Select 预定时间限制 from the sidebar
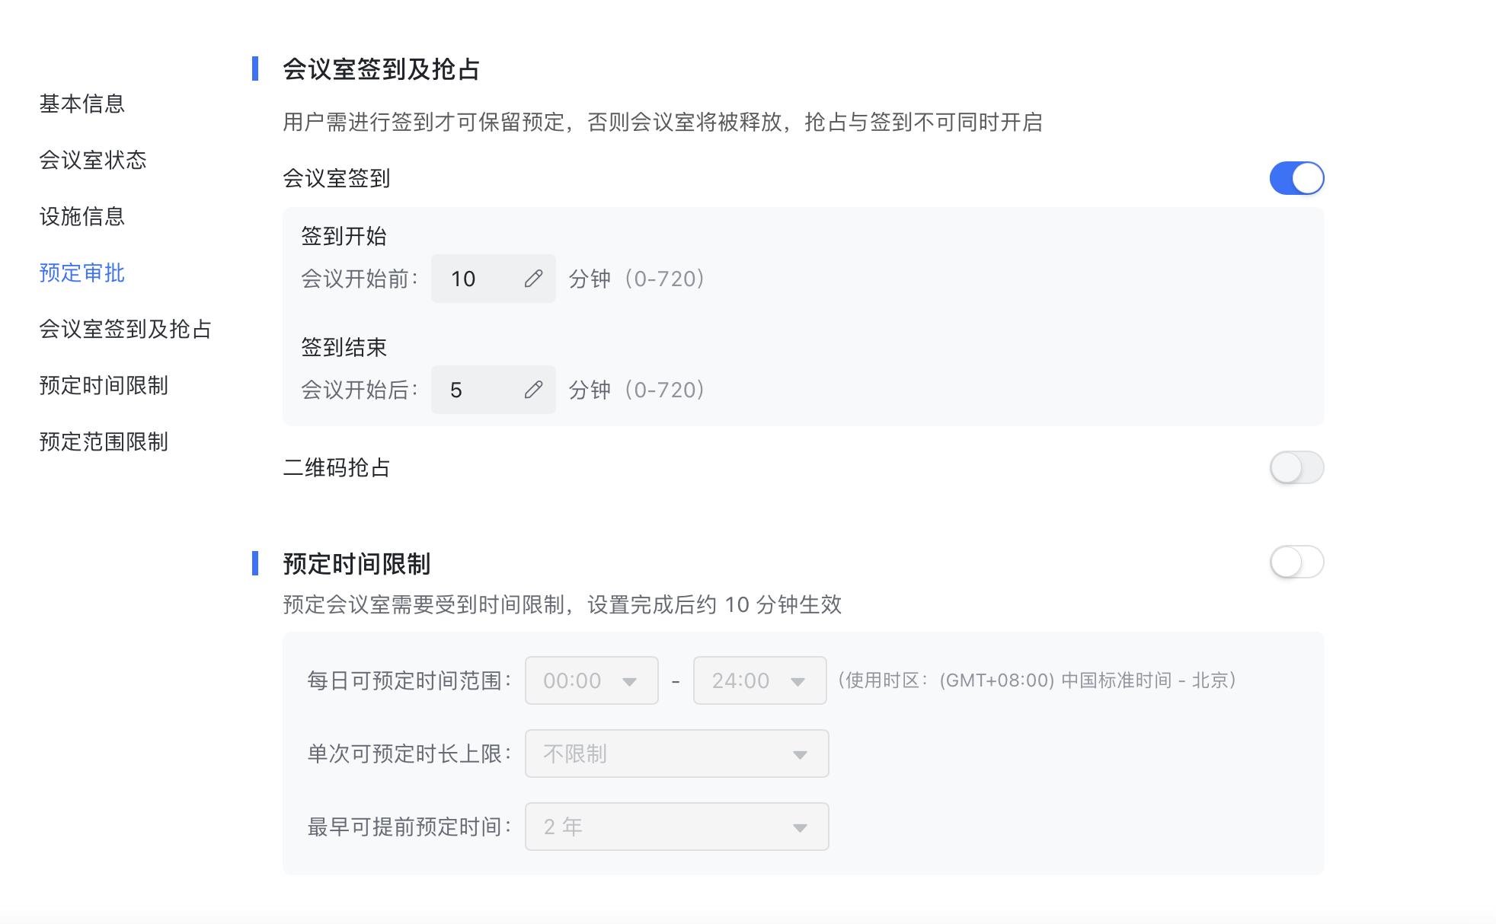 coord(104,386)
